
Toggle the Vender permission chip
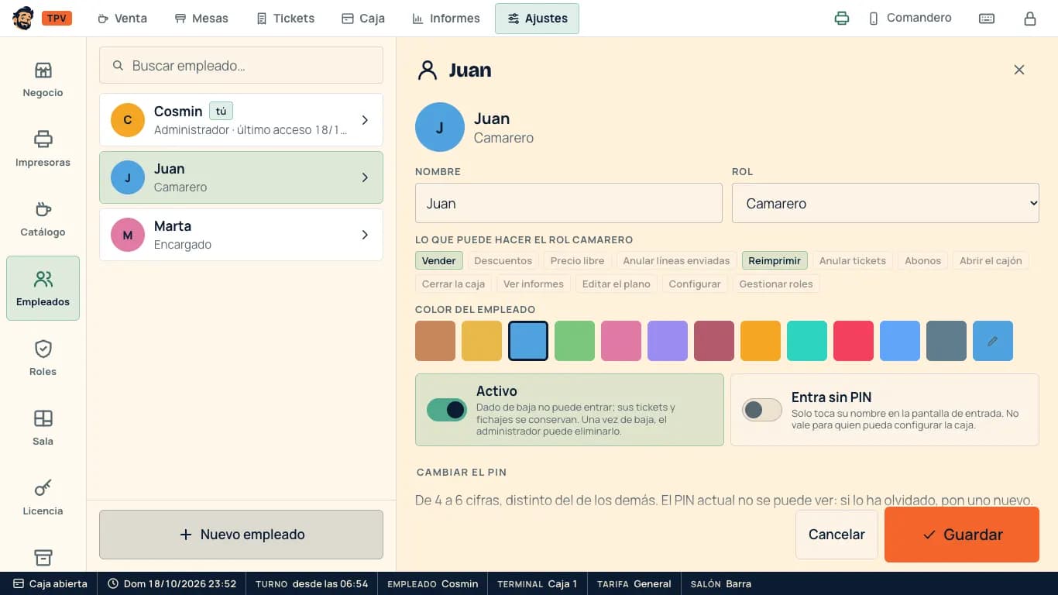pos(439,261)
